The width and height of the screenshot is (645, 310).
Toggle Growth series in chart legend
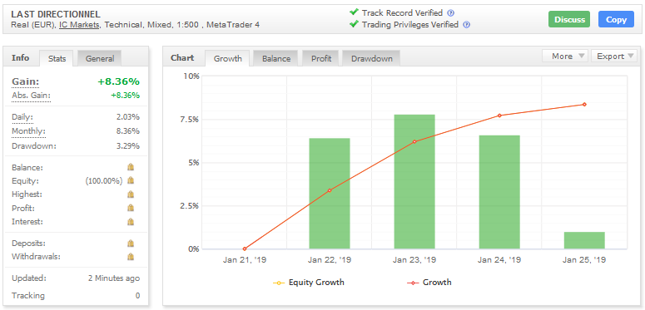coord(429,283)
